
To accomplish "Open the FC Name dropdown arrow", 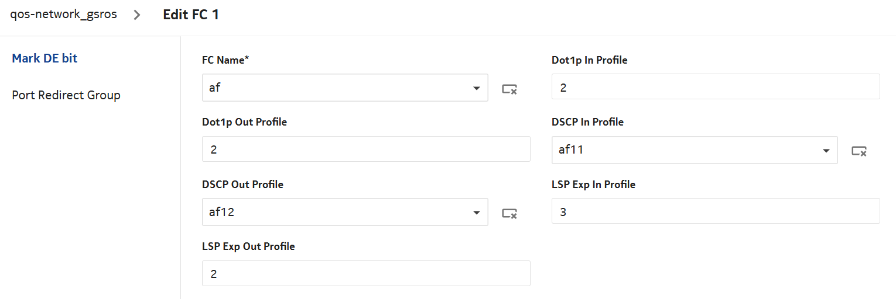I will point(476,88).
